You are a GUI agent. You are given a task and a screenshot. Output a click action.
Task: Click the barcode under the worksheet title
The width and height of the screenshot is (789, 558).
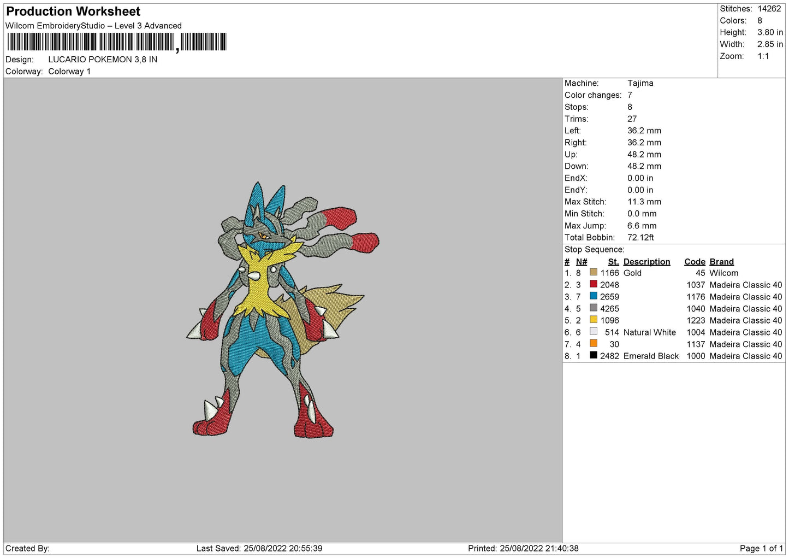pos(117,42)
